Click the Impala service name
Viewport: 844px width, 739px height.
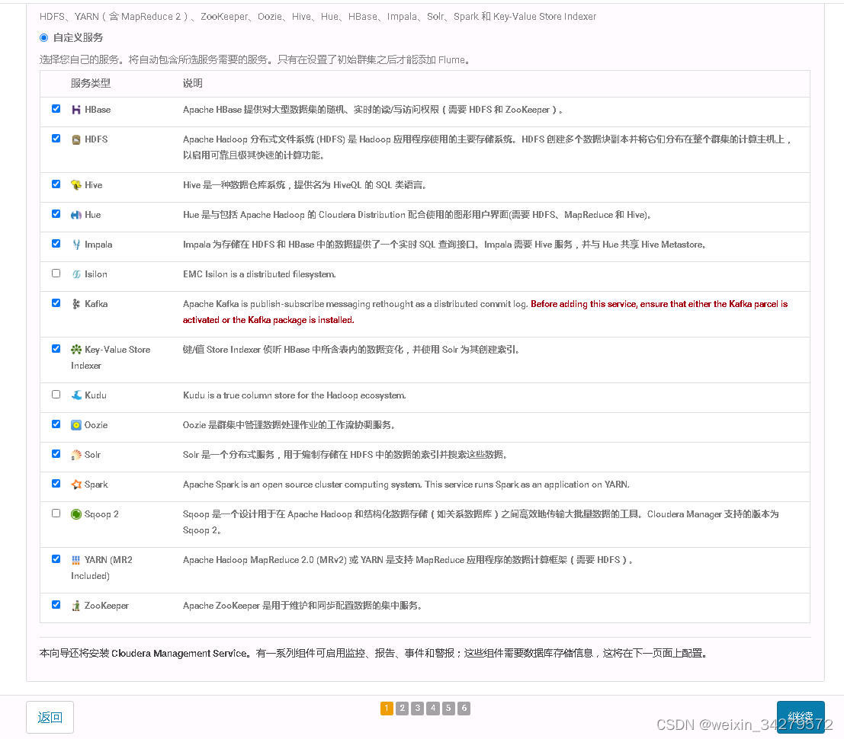pyautogui.click(x=98, y=245)
